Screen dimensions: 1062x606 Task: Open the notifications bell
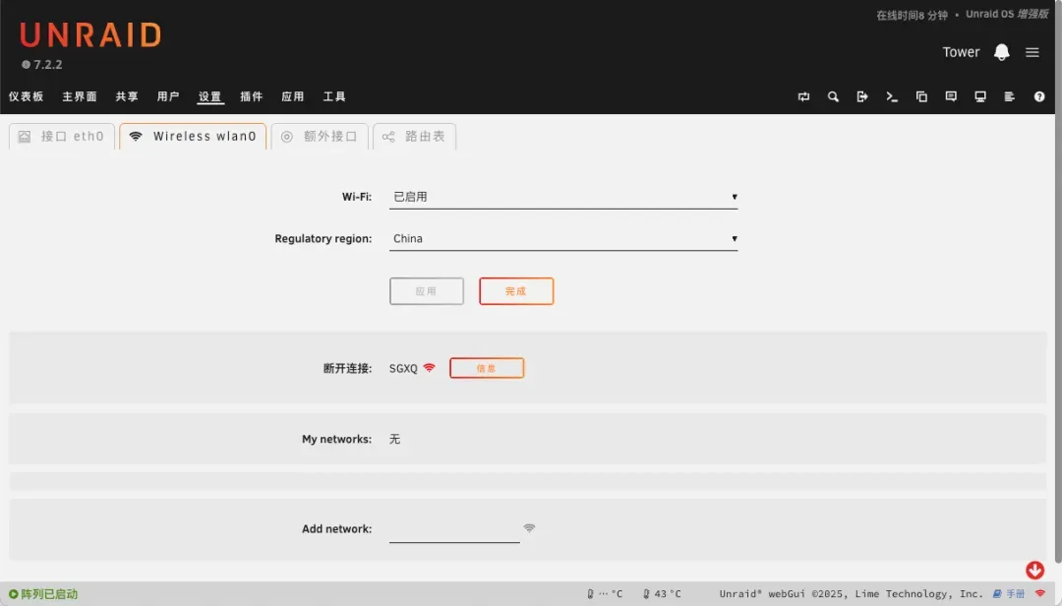(x=1001, y=52)
